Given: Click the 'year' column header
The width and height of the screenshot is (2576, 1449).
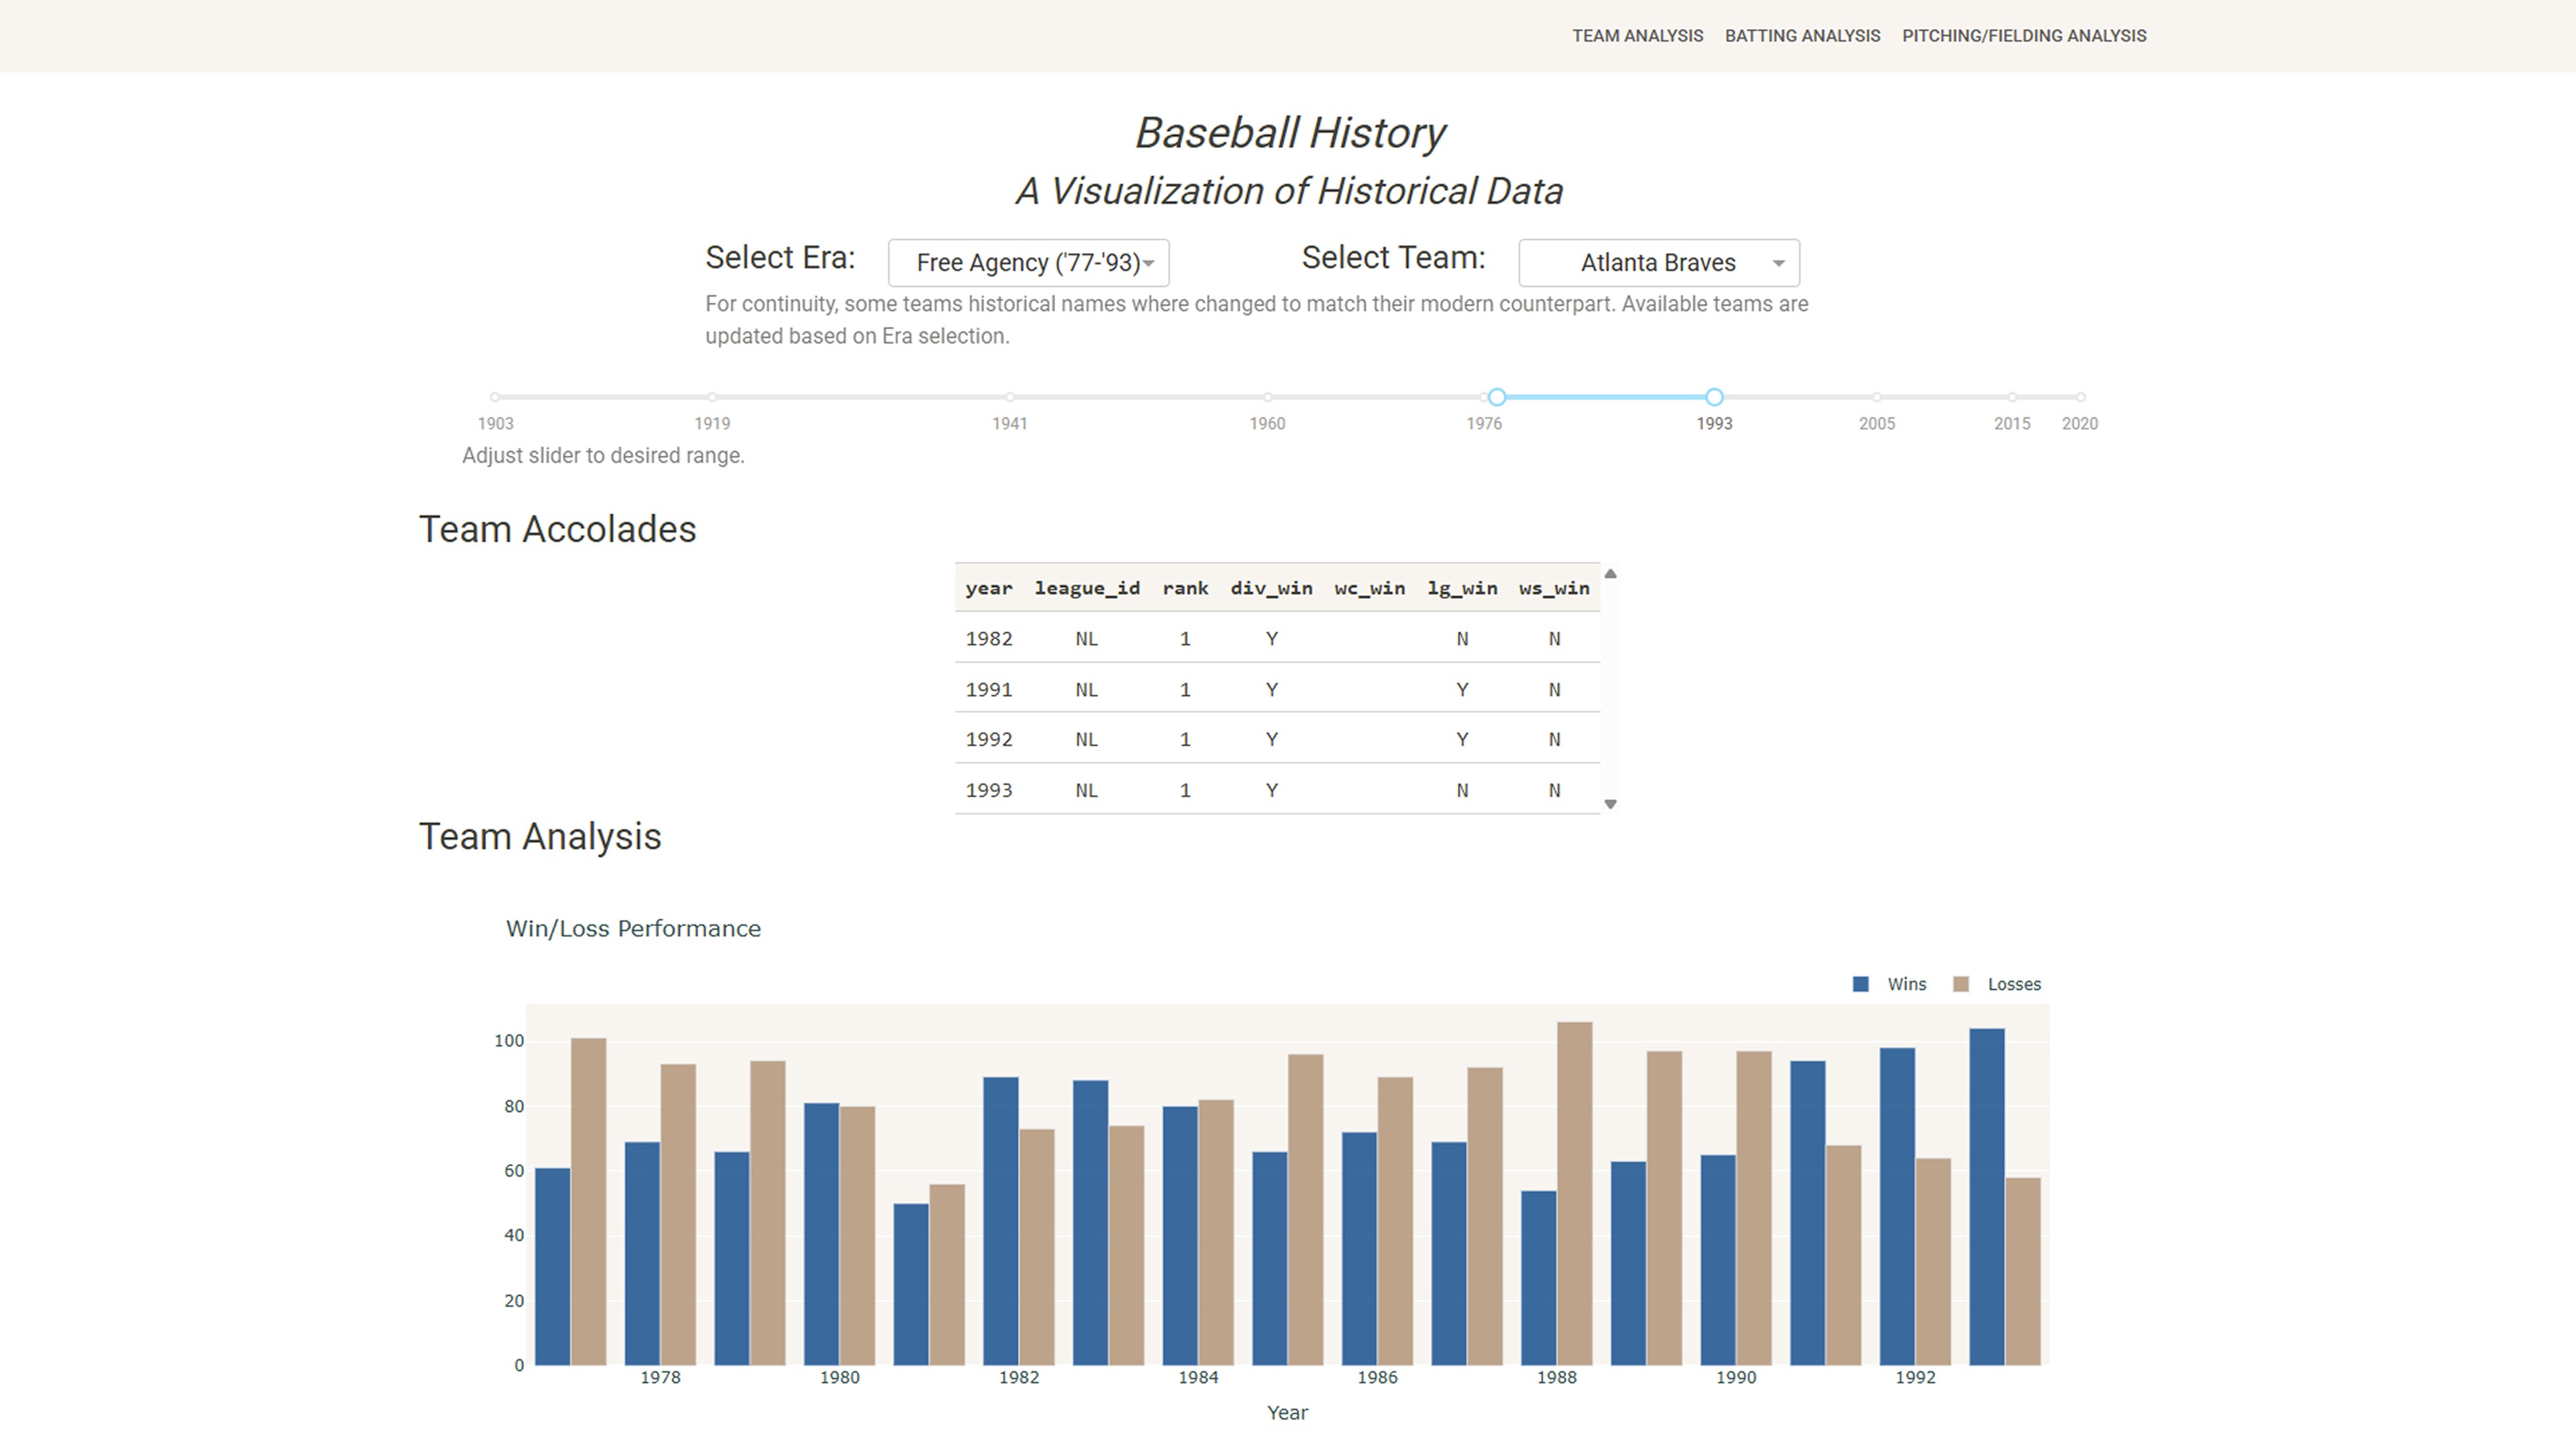Looking at the screenshot, I should tap(989, 588).
